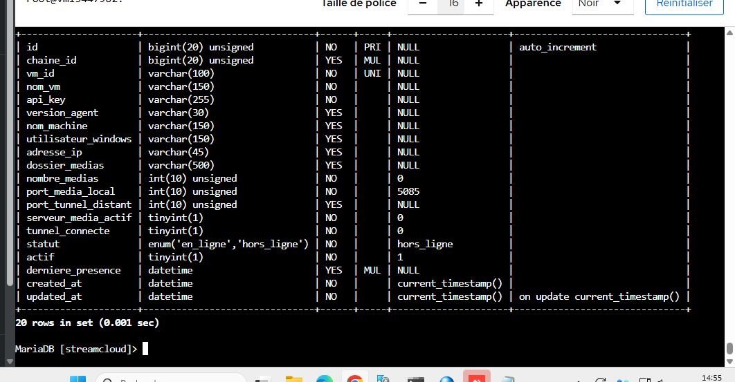Viewport: 735px width, 382px height.
Task: Open the red highlighted app in taskbar
Action: (477, 376)
